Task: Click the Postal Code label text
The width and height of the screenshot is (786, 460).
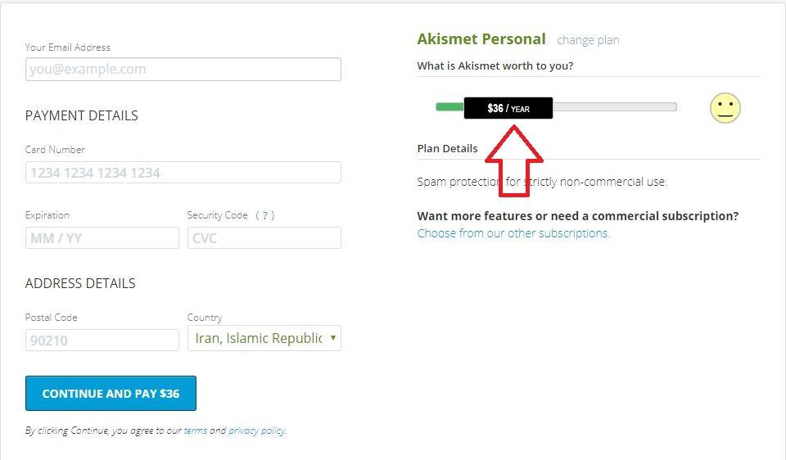Action: coord(52,318)
